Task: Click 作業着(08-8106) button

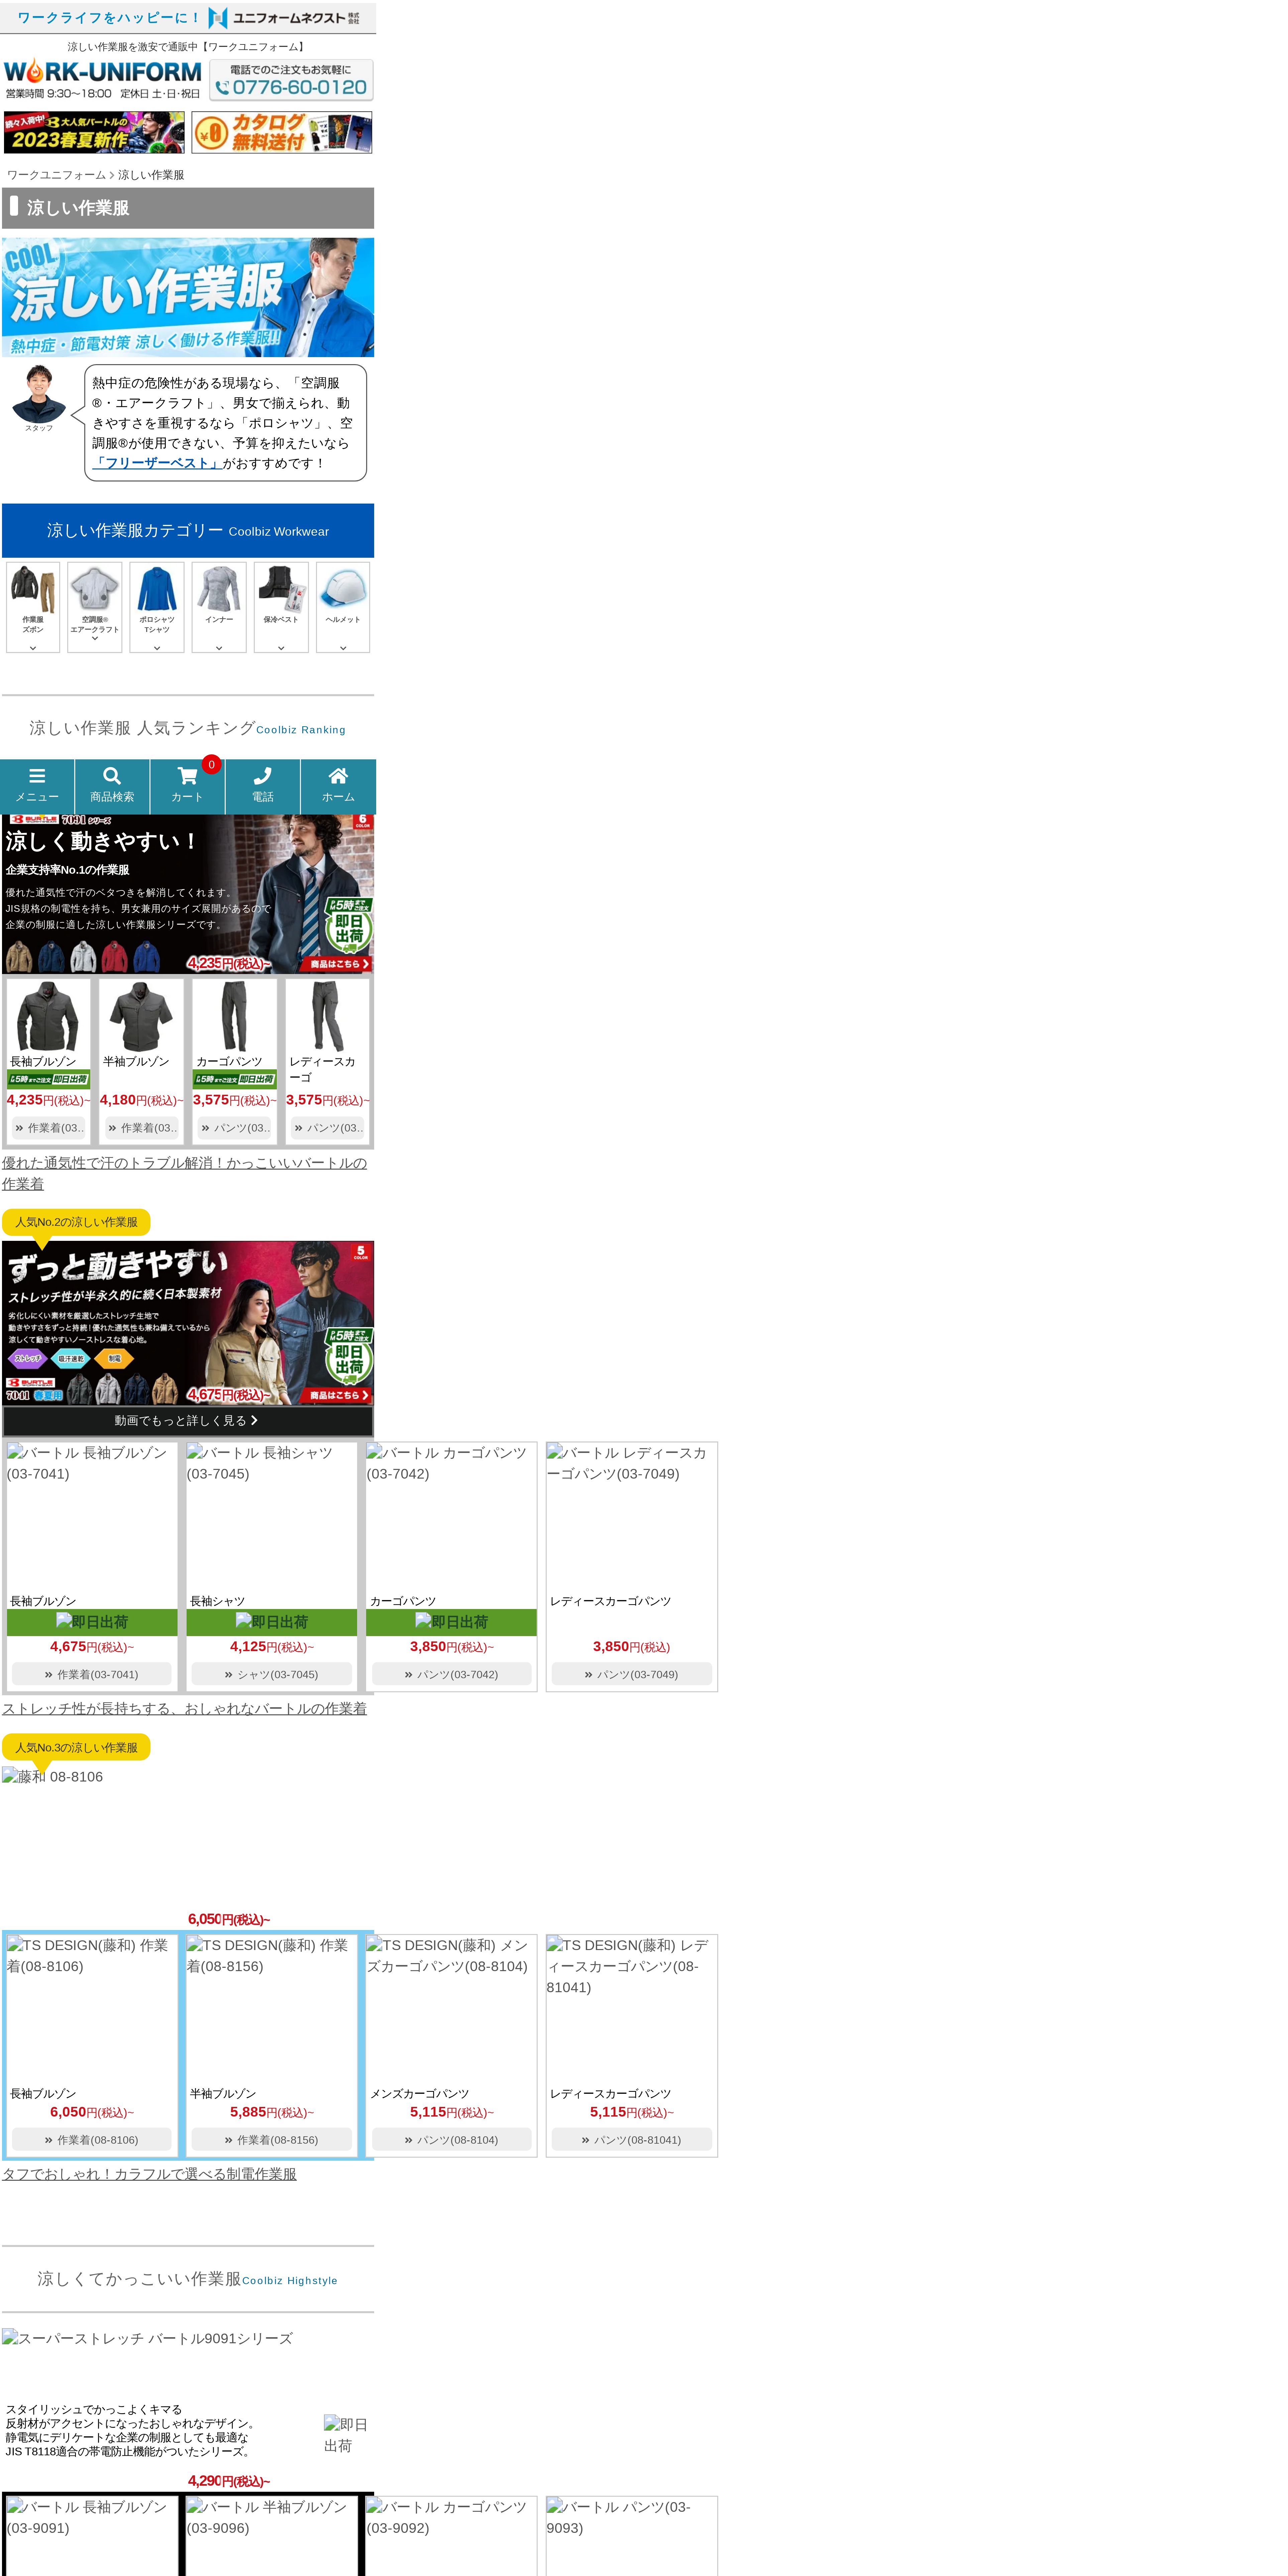Action: tap(92, 2140)
